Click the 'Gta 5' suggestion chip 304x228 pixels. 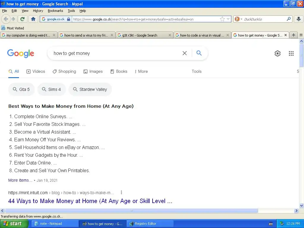(21, 89)
